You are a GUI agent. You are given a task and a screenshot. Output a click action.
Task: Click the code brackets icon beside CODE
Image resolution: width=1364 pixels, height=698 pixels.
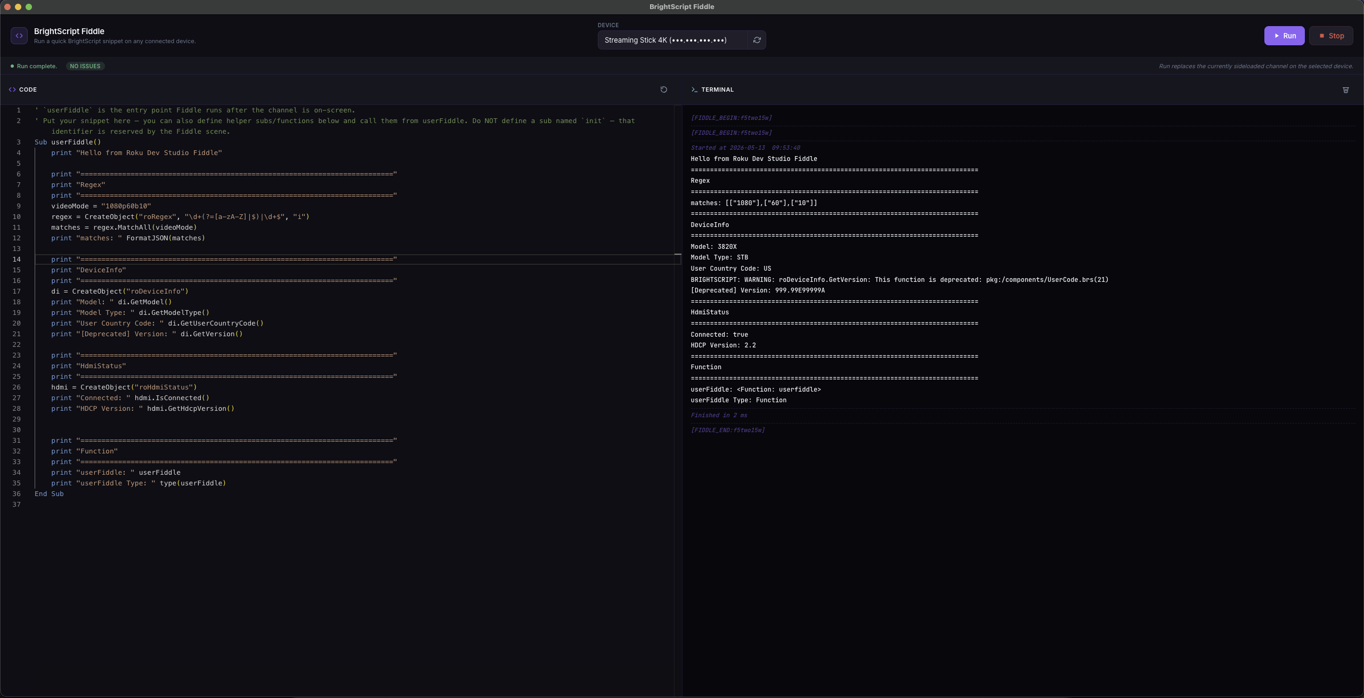[x=12, y=90]
